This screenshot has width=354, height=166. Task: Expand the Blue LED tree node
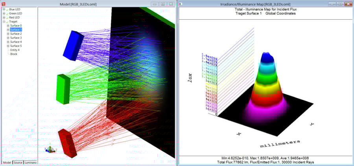4,9
